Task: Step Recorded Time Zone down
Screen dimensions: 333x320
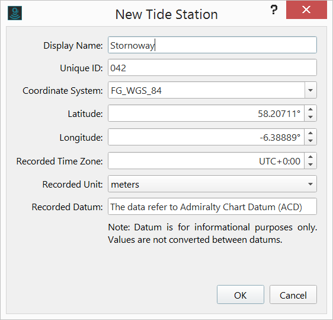Action: (x=310, y=164)
